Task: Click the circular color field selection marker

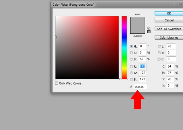Action: click(x=56, y=37)
